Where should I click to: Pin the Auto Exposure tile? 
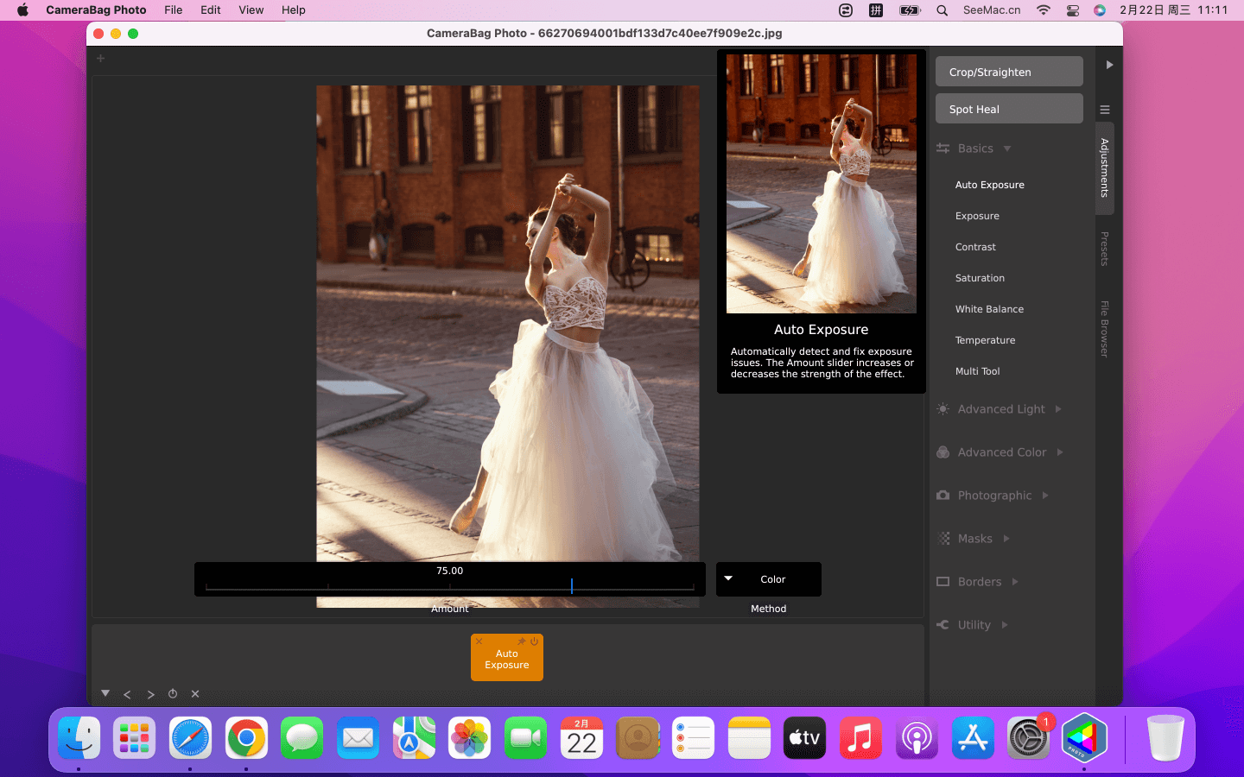coord(522,641)
